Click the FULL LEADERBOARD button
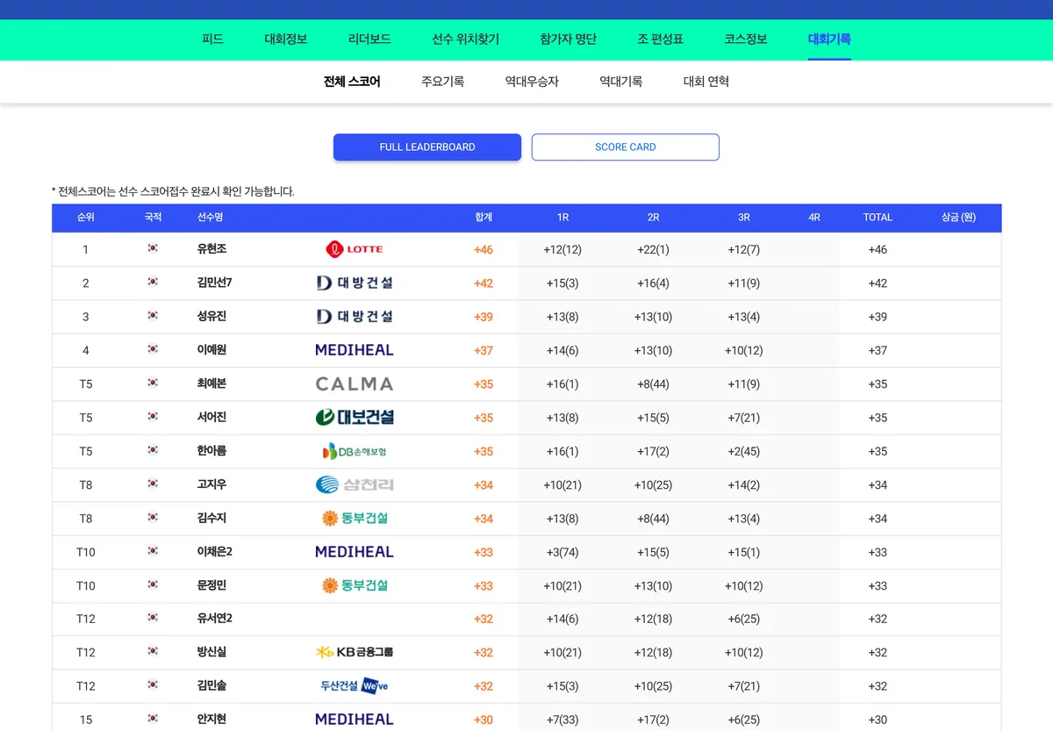 click(427, 147)
